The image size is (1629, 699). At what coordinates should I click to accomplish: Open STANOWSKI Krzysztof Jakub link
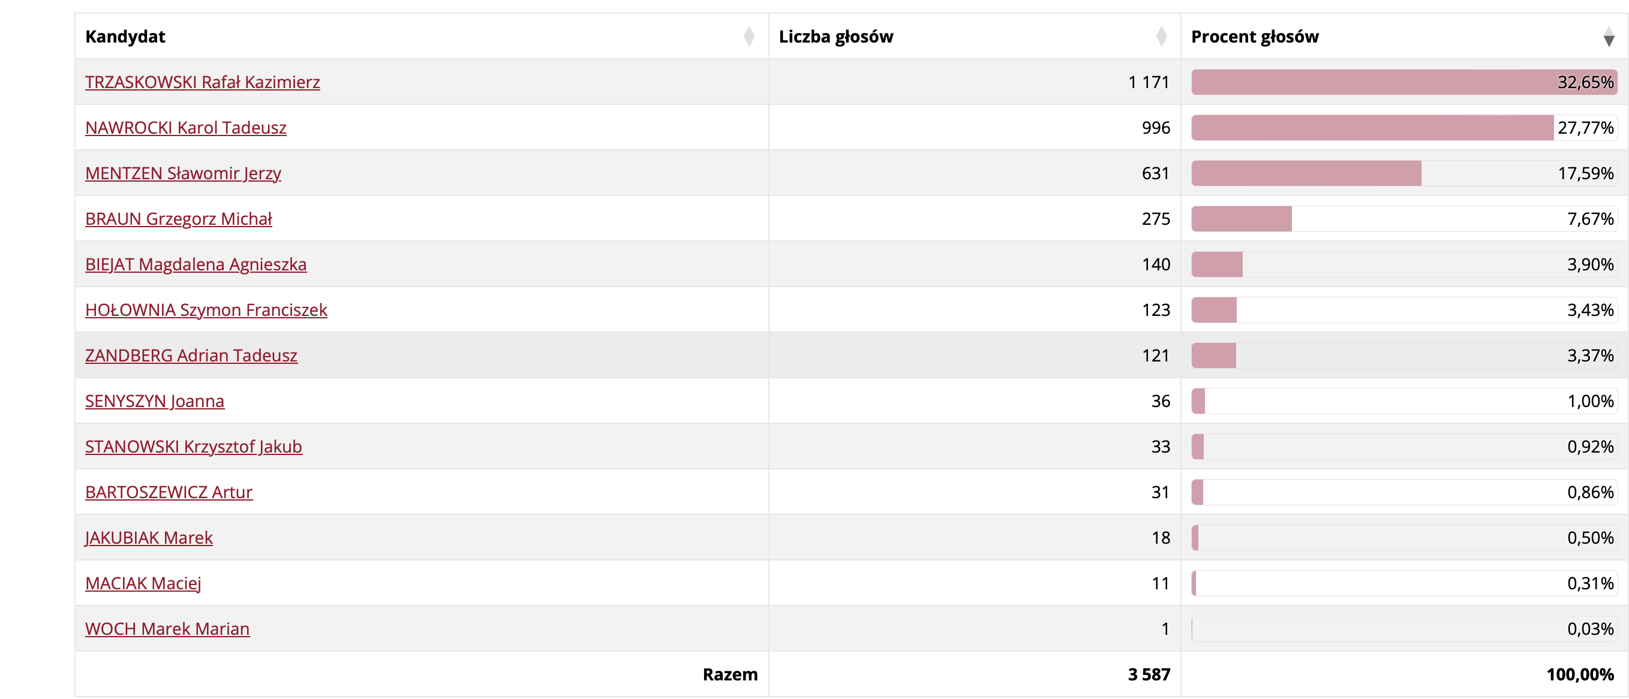[194, 446]
